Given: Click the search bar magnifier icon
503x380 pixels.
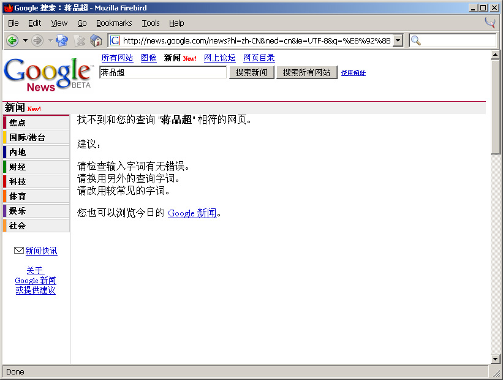Looking at the screenshot, I should point(416,40).
